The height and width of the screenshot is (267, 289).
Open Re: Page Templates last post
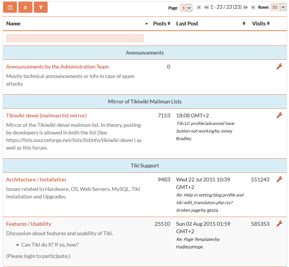pos(195,239)
